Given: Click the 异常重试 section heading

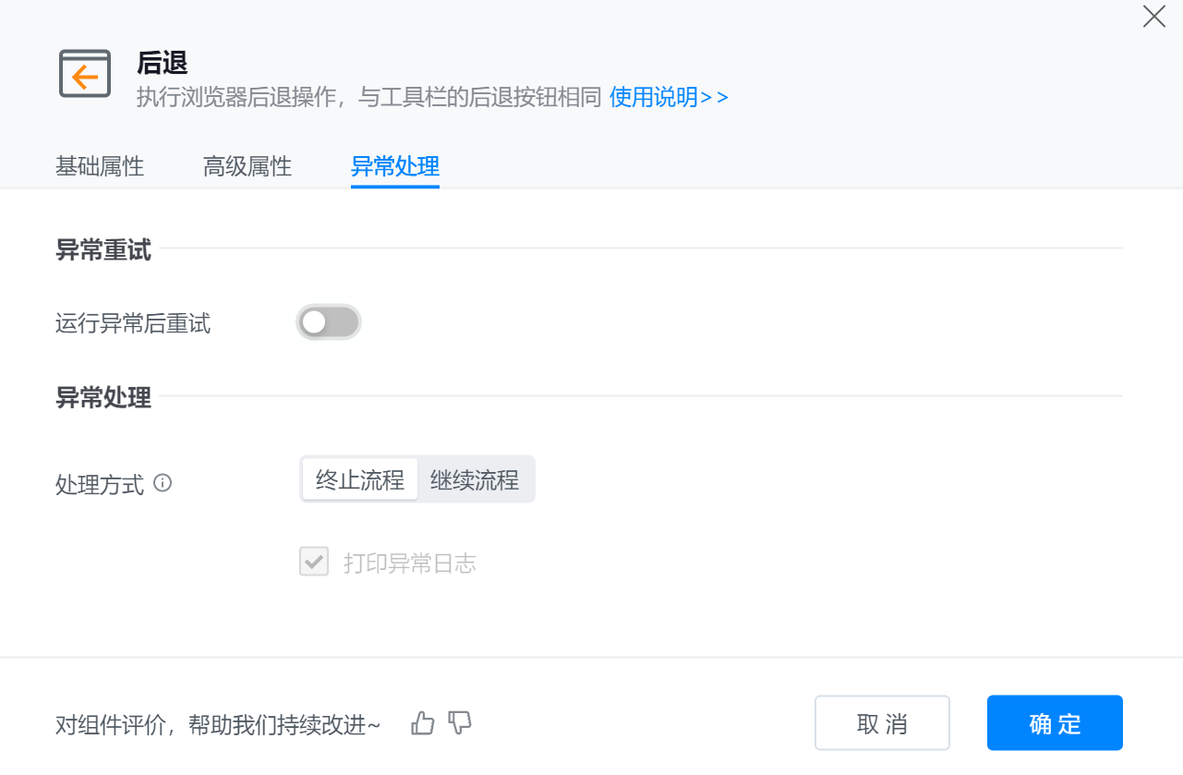Looking at the screenshot, I should 103,249.
